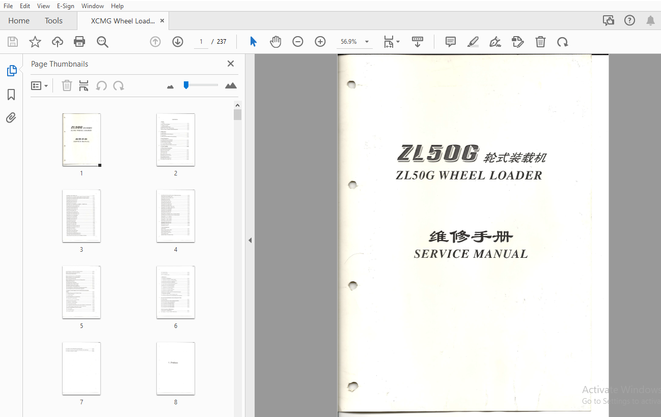Enable scrolling read mode icon
Image resolution: width=661 pixels, height=417 pixels.
(x=418, y=42)
